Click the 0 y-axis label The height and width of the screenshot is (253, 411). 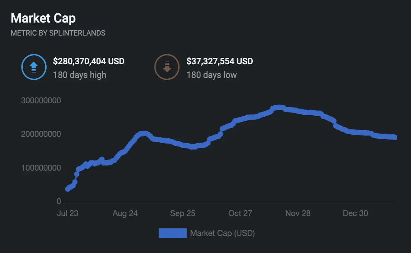[x=59, y=201]
